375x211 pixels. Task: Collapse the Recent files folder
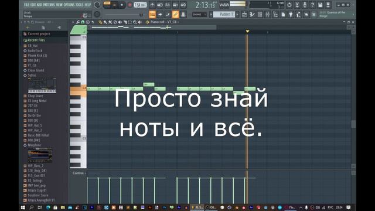pos(36,40)
